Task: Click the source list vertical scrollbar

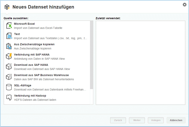Action: coord(91,55)
